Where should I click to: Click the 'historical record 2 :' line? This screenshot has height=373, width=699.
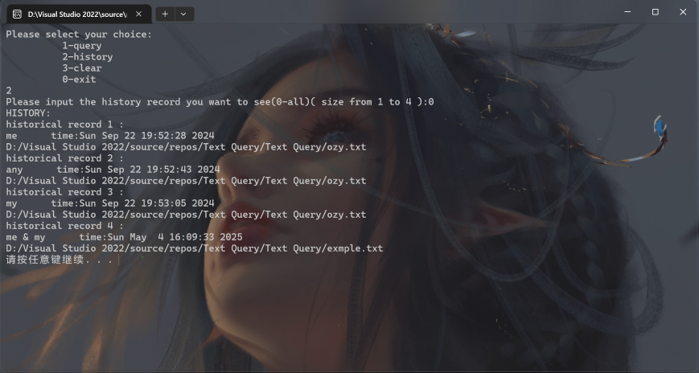(64, 158)
